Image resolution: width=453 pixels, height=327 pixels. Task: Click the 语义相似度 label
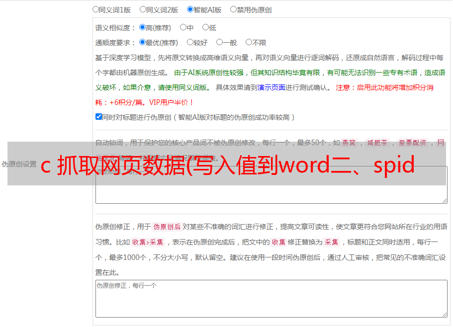tap(115, 28)
